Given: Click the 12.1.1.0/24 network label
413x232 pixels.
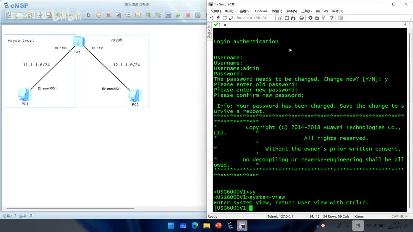Looking at the screenshot, I should point(126,65).
